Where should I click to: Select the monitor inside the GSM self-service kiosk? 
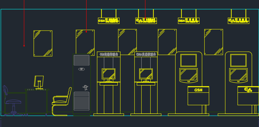click(108, 74)
